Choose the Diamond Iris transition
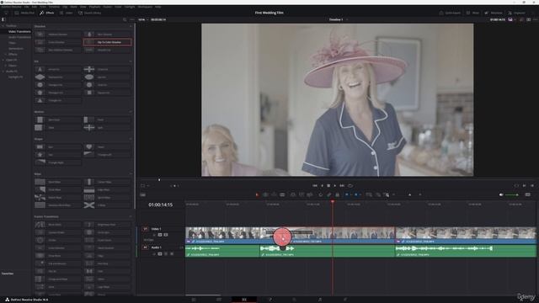Screen dimensions: 539x303 pyautogui.click(x=58, y=77)
